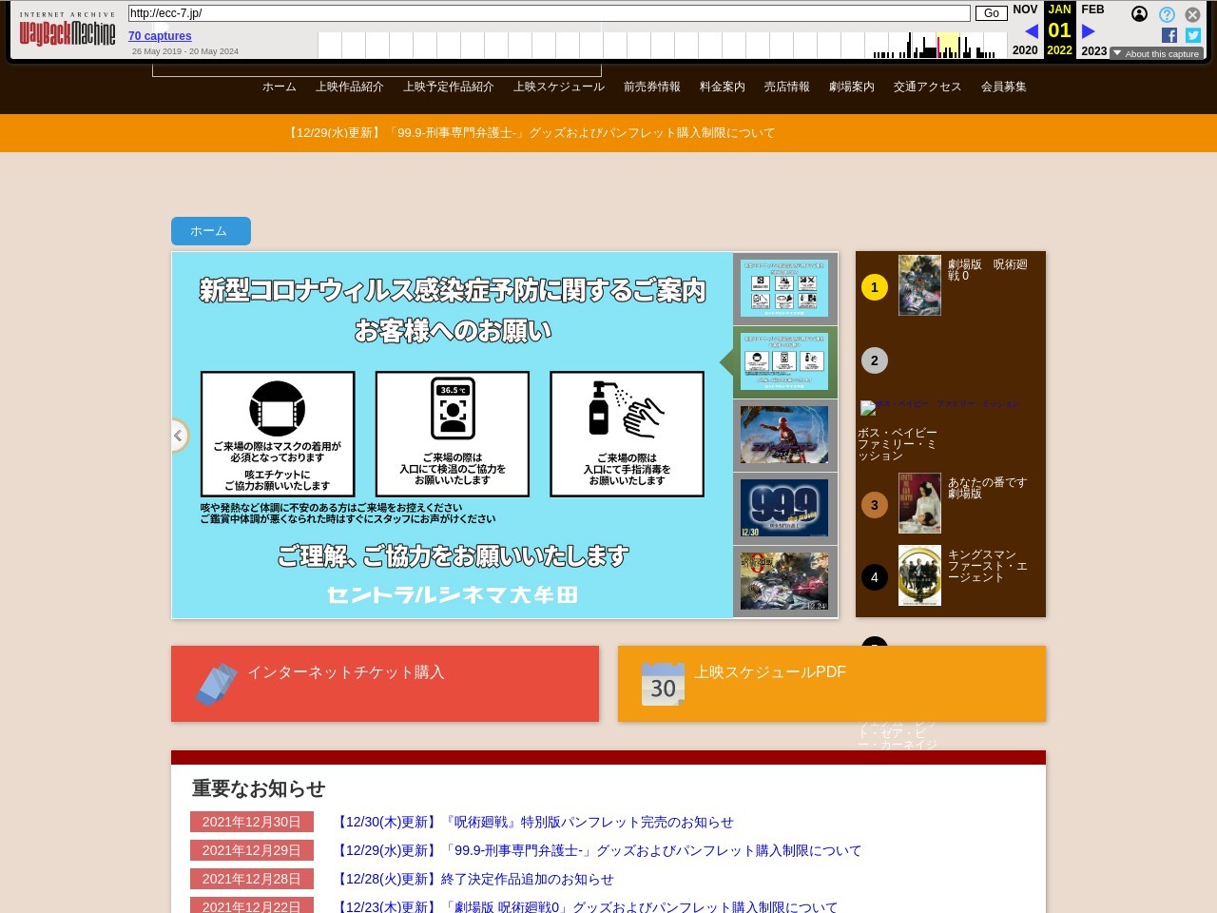Open poster for あなたの番です 劇場版
This screenshot has width=1217, height=913.
tap(919, 503)
